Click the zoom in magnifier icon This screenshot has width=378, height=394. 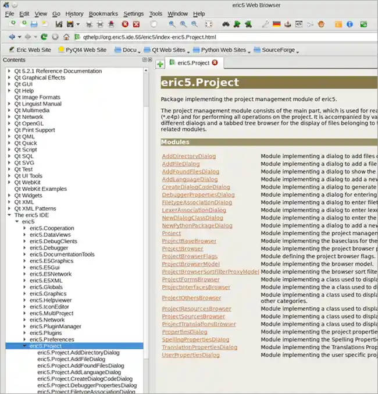(172, 24)
